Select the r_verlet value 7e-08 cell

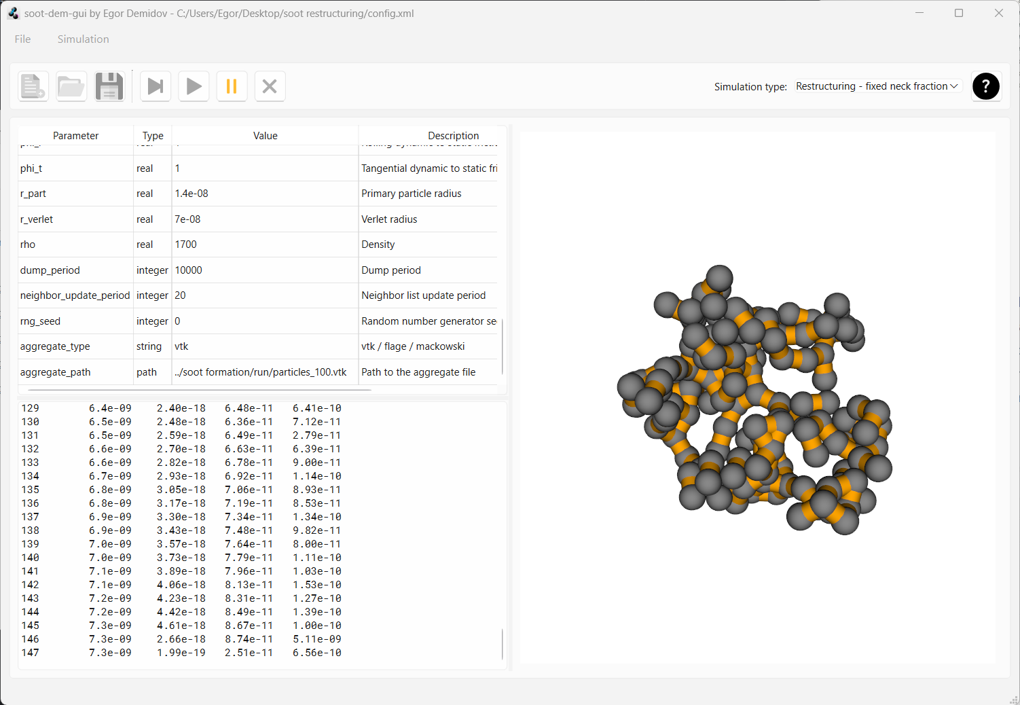(266, 219)
